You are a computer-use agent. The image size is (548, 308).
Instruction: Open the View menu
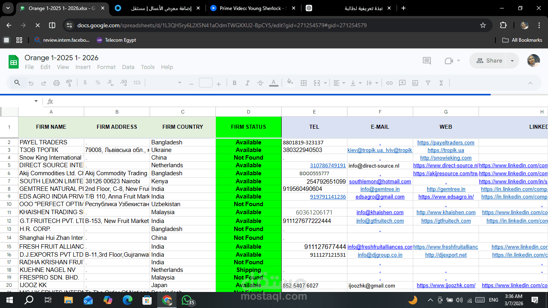pos(63,67)
